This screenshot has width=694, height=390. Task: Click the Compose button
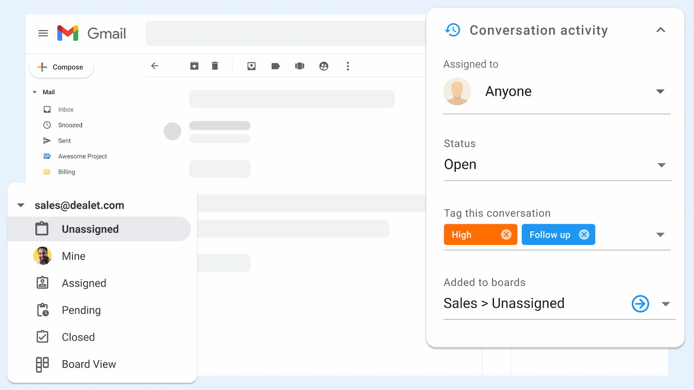[61, 67]
